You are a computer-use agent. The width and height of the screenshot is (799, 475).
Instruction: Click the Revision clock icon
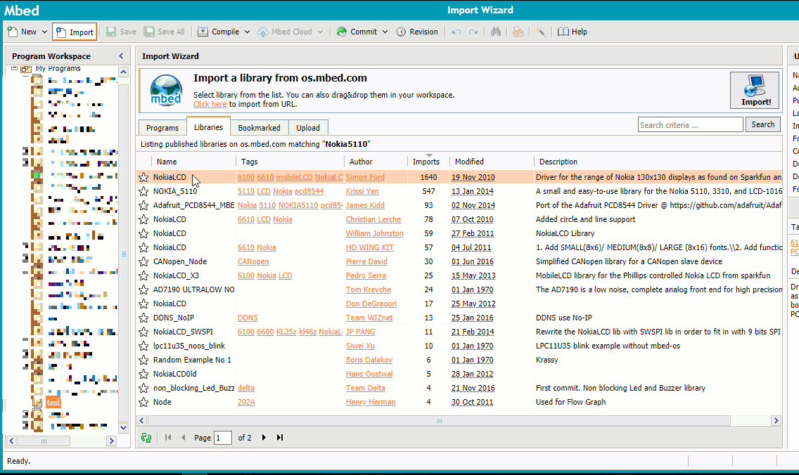click(x=401, y=32)
